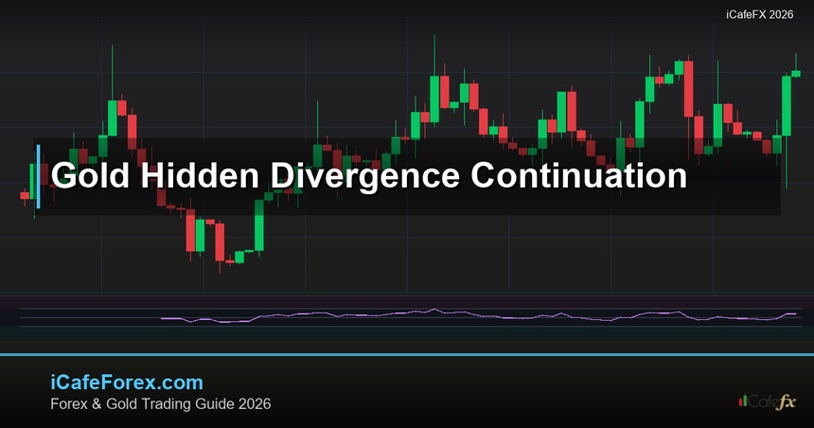Screen dimensions: 814x428
Task: Click the iCafeForex.com link text
Action: [127, 383]
